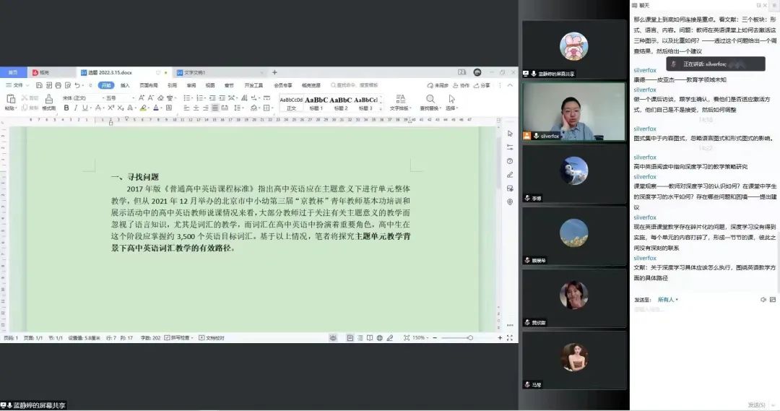Viewport: 780px width, 411px height.
Task: Click the Undo arrow in quick access toolbar
Action: point(77,85)
